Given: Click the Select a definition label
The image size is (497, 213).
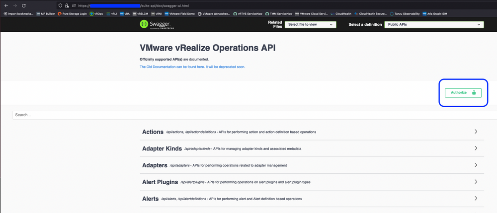Looking at the screenshot, I should [365, 24].
